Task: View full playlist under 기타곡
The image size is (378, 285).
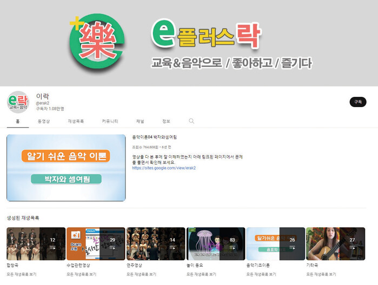Action: 321,274
